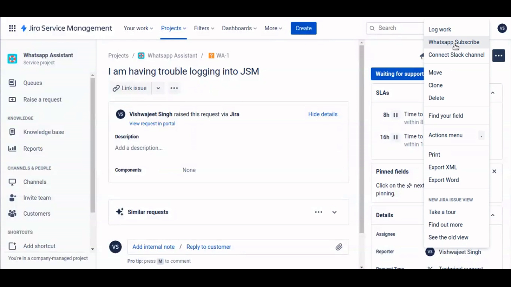Image resolution: width=511 pixels, height=287 pixels.
Task: Open the Your work dropdown
Action: [x=139, y=28]
